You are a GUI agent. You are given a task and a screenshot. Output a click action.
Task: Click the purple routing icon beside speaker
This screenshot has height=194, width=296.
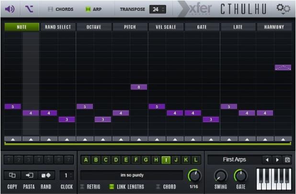29,9
